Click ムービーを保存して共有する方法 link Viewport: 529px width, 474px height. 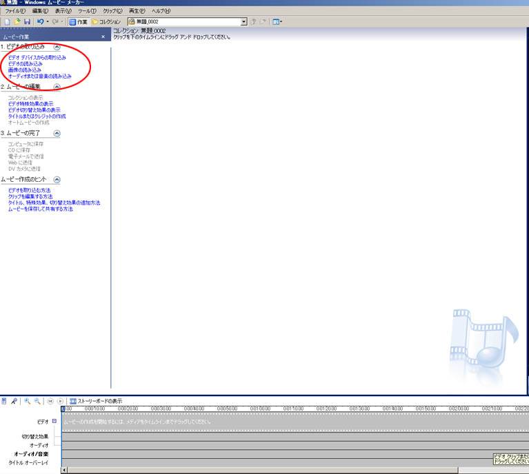[x=41, y=209]
